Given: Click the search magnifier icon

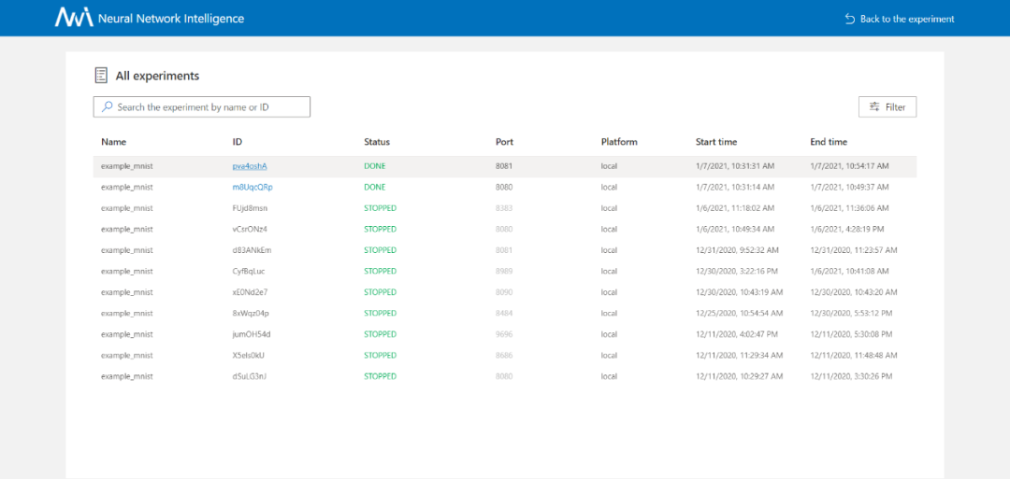Looking at the screenshot, I should [x=108, y=106].
